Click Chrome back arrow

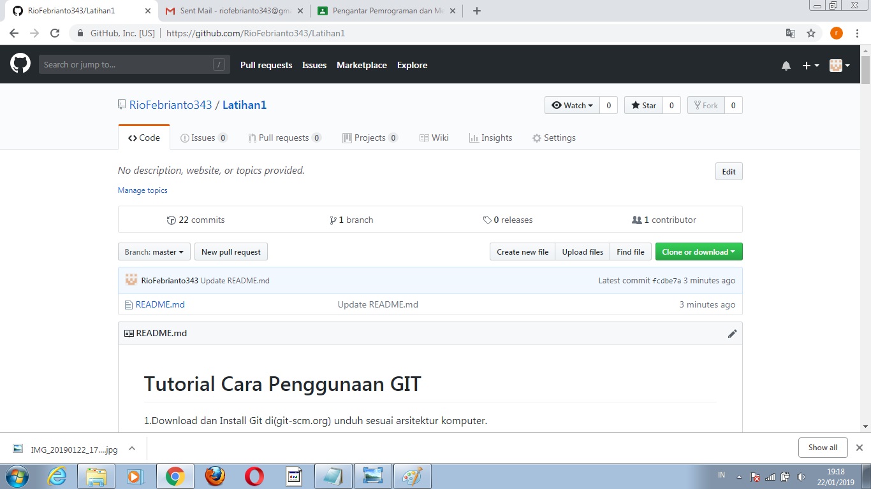[x=14, y=33]
